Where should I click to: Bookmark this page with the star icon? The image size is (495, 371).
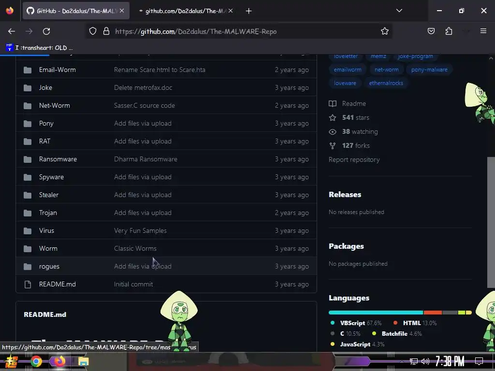pyautogui.click(x=384, y=31)
